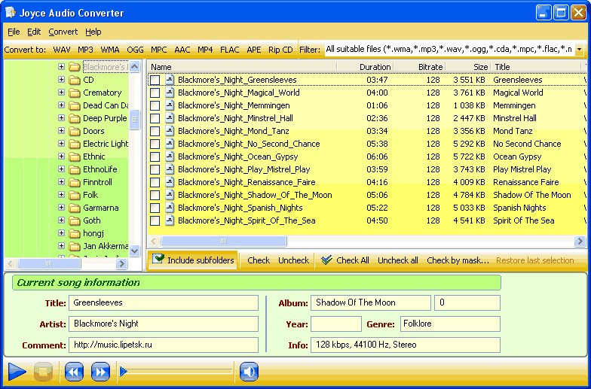Image resolution: width=591 pixels, height=389 pixels.
Task: Expand the Electric Light folder tree node
Action: tap(61, 143)
